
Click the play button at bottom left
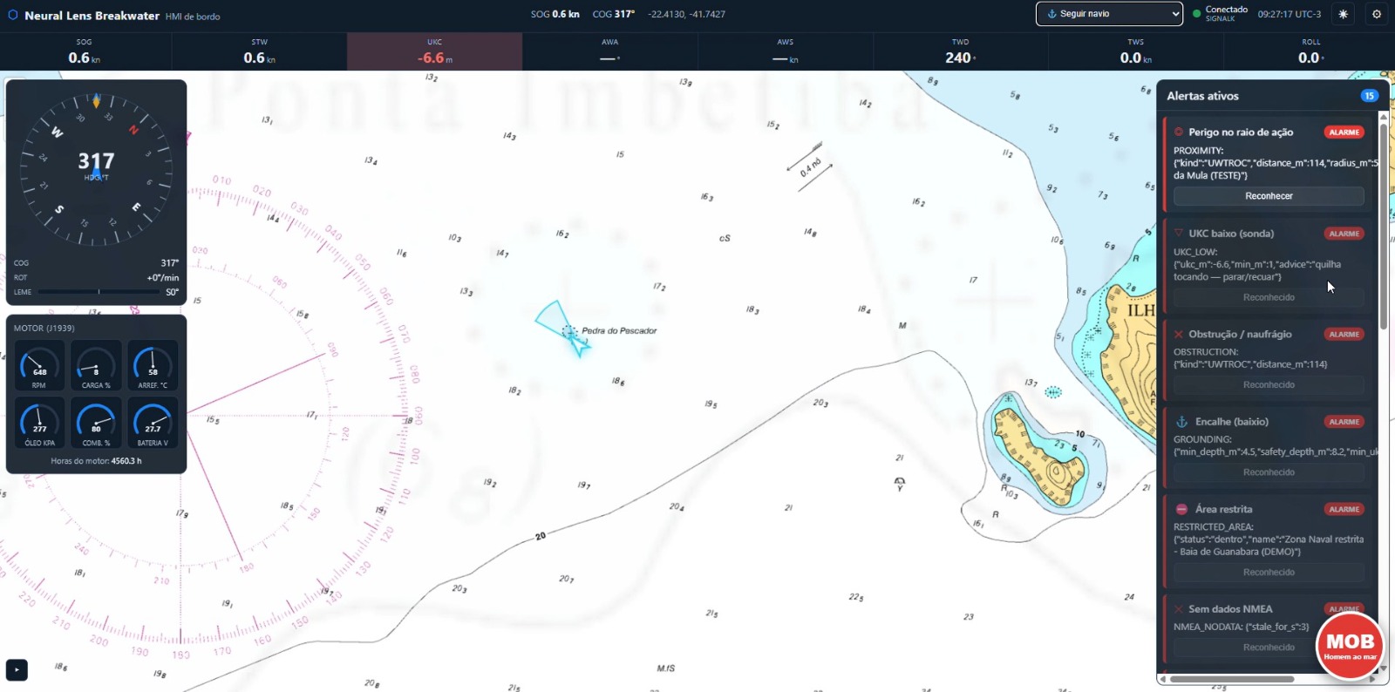pos(17,669)
